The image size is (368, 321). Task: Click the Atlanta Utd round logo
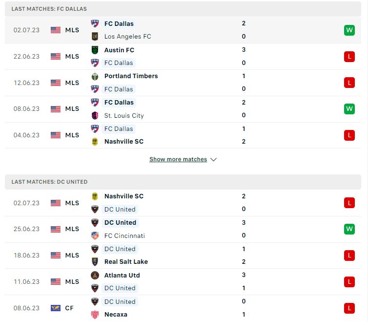pyautogui.click(x=95, y=275)
